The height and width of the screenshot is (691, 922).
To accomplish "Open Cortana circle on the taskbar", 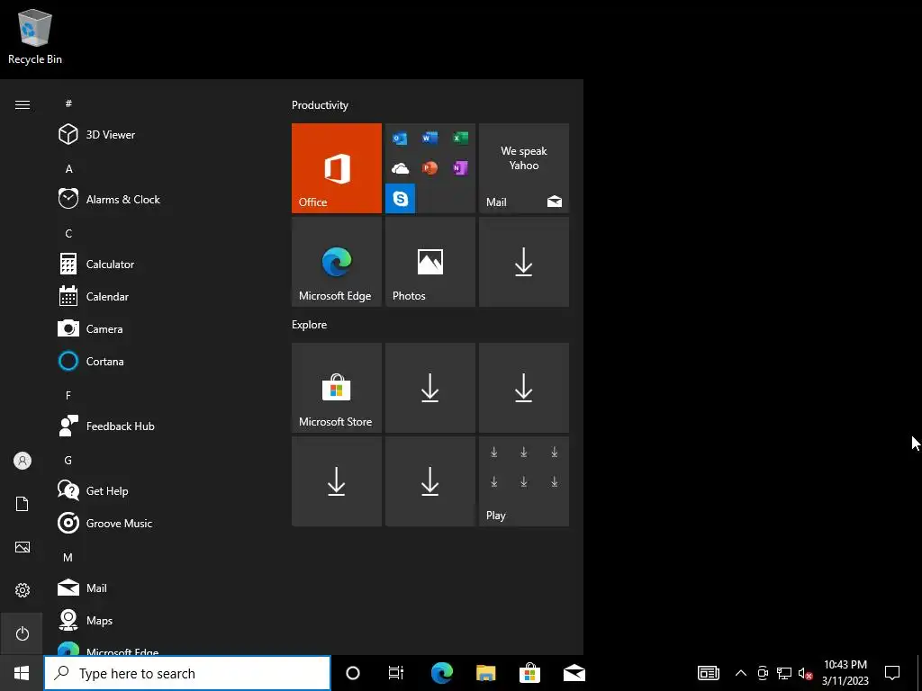I will coord(353,673).
